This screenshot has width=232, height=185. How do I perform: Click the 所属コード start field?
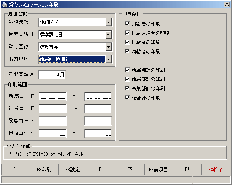53,96
